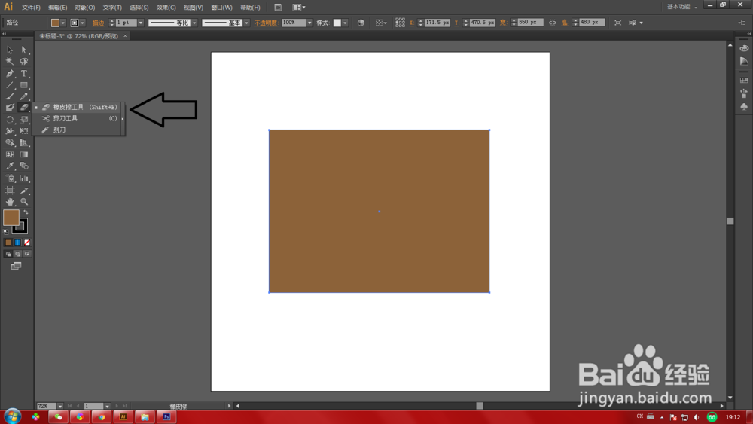The image size is (753, 424).
Task: Select the Blob Brush tool
Action: point(10,107)
